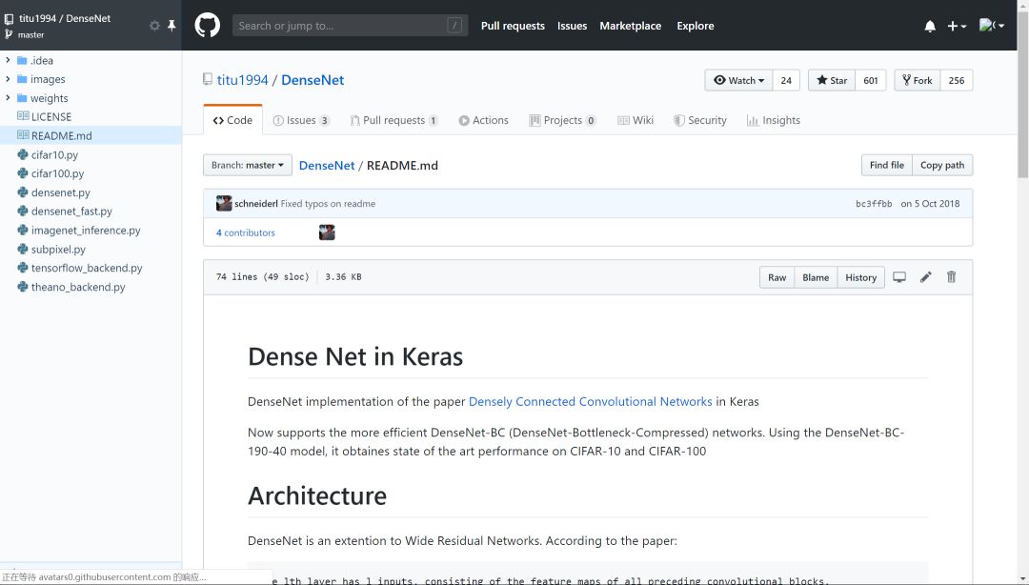This screenshot has height=585, width=1029.
Task: Star the DenseNet repository
Action: coord(832,81)
